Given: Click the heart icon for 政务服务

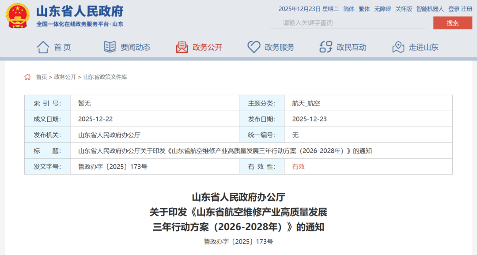Looking at the screenshot, I should coord(254,47).
